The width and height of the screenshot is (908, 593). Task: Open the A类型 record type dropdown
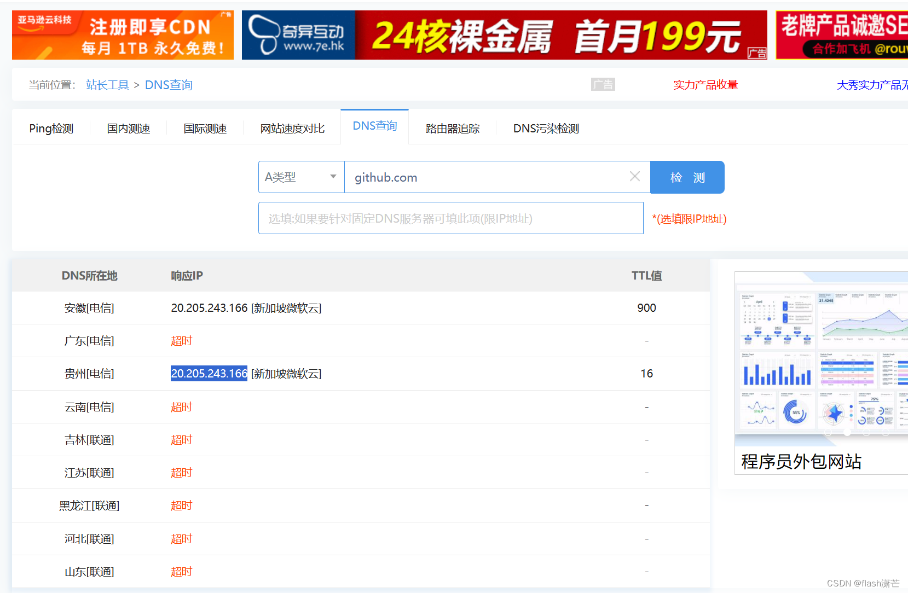pos(302,177)
